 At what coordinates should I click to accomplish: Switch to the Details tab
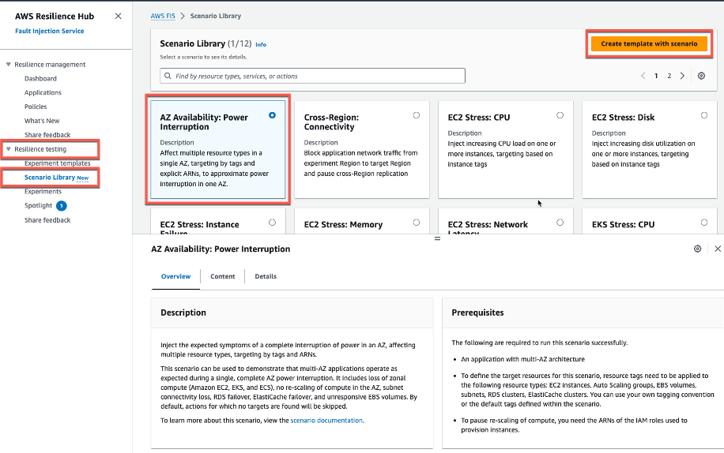(266, 276)
